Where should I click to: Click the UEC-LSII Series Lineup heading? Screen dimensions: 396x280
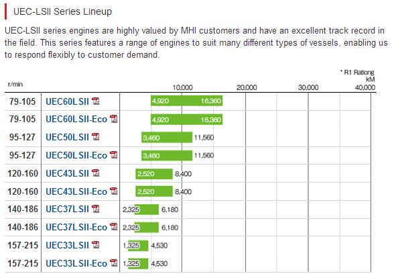click(x=62, y=11)
